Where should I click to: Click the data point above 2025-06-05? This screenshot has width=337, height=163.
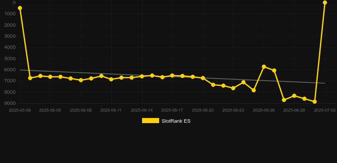coord(50,76)
